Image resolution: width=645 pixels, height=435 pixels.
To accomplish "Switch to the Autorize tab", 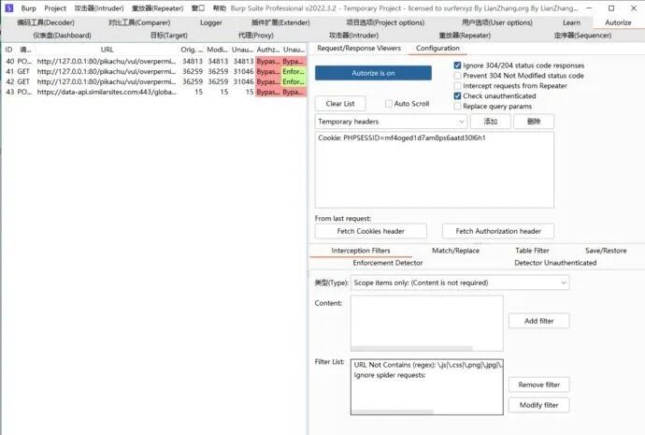I will (618, 22).
